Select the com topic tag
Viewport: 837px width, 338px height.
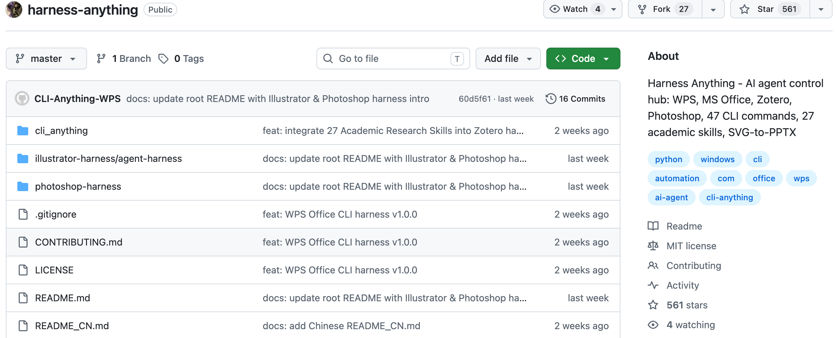pyautogui.click(x=726, y=178)
